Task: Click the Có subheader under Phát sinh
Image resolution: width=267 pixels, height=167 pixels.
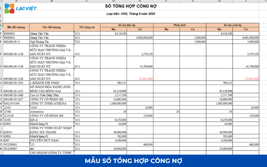Action: 193,29
